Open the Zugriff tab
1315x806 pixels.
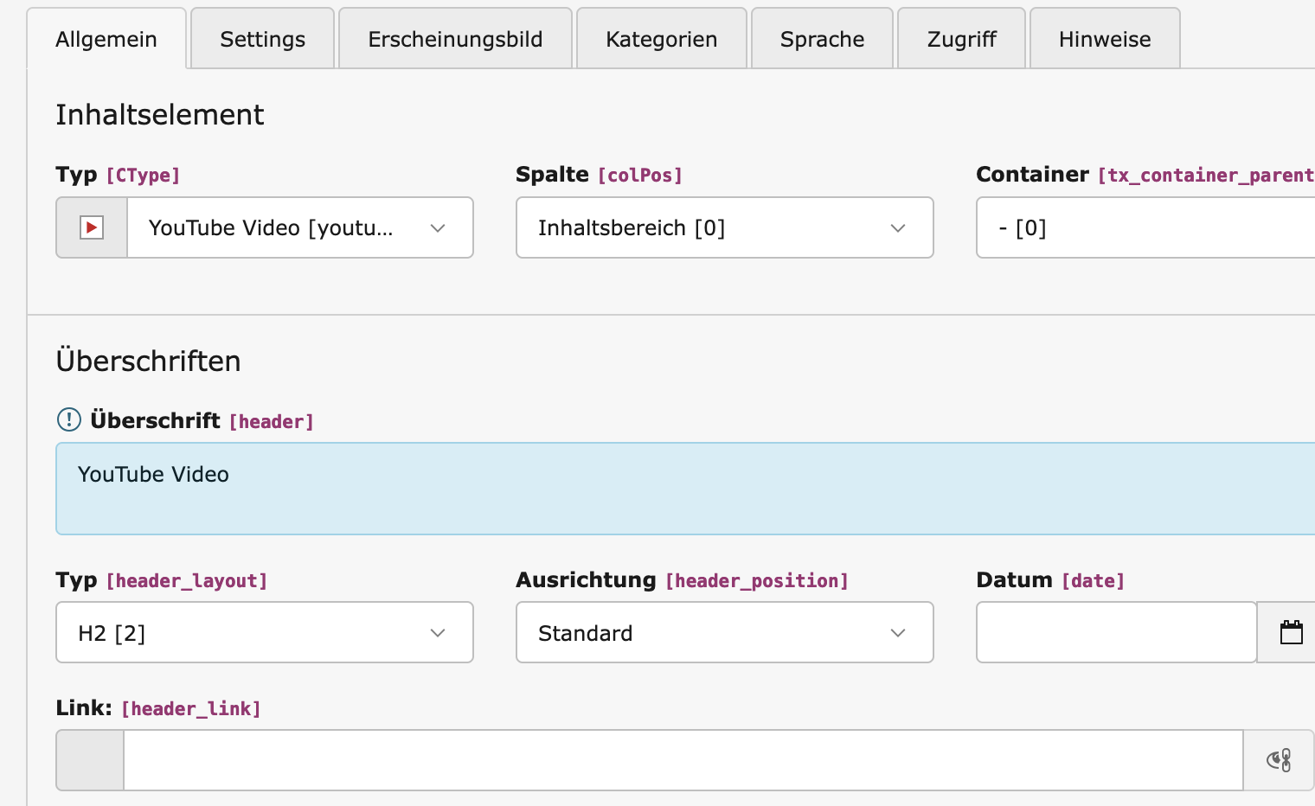coord(961,39)
